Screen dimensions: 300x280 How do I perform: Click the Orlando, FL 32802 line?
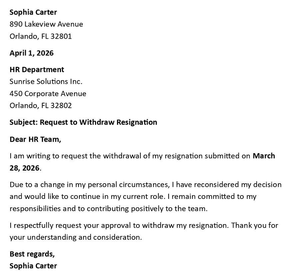coord(40,105)
